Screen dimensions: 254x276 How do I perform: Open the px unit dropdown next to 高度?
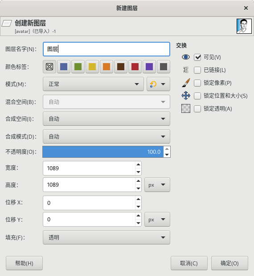[x=157, y=185]
